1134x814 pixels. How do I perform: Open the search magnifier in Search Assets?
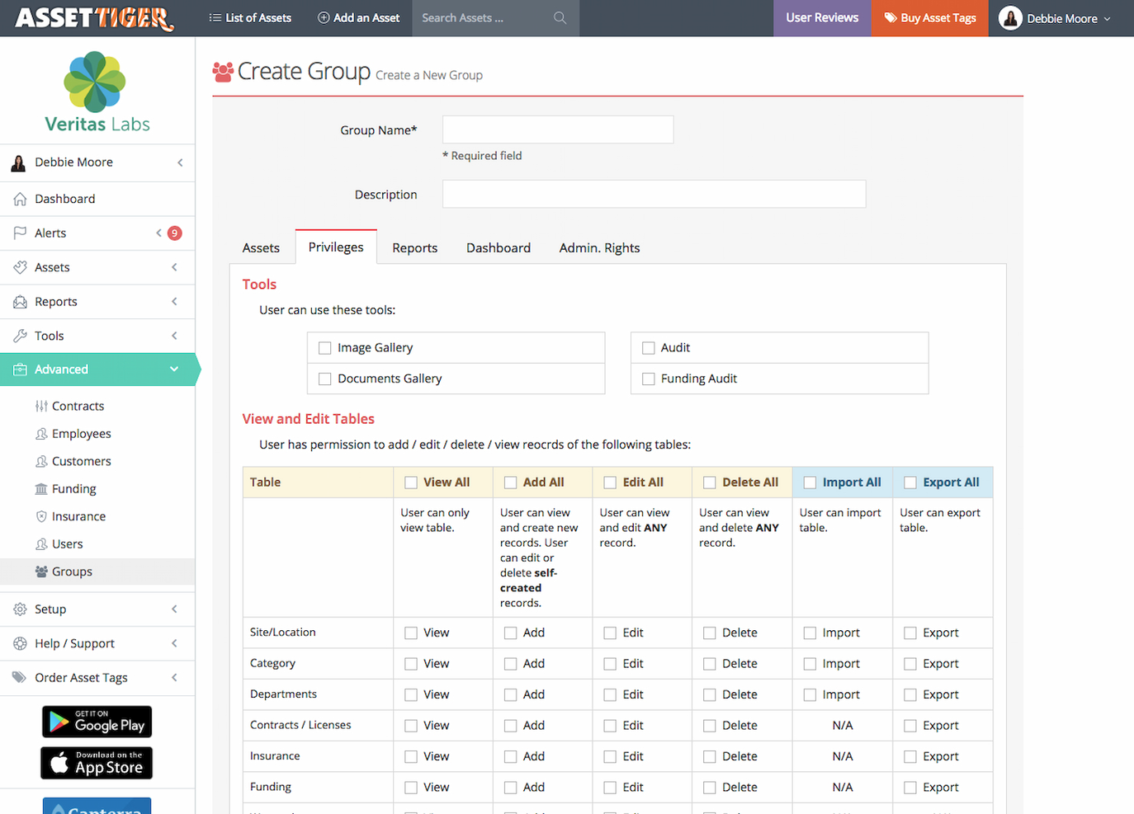point(560,17)
